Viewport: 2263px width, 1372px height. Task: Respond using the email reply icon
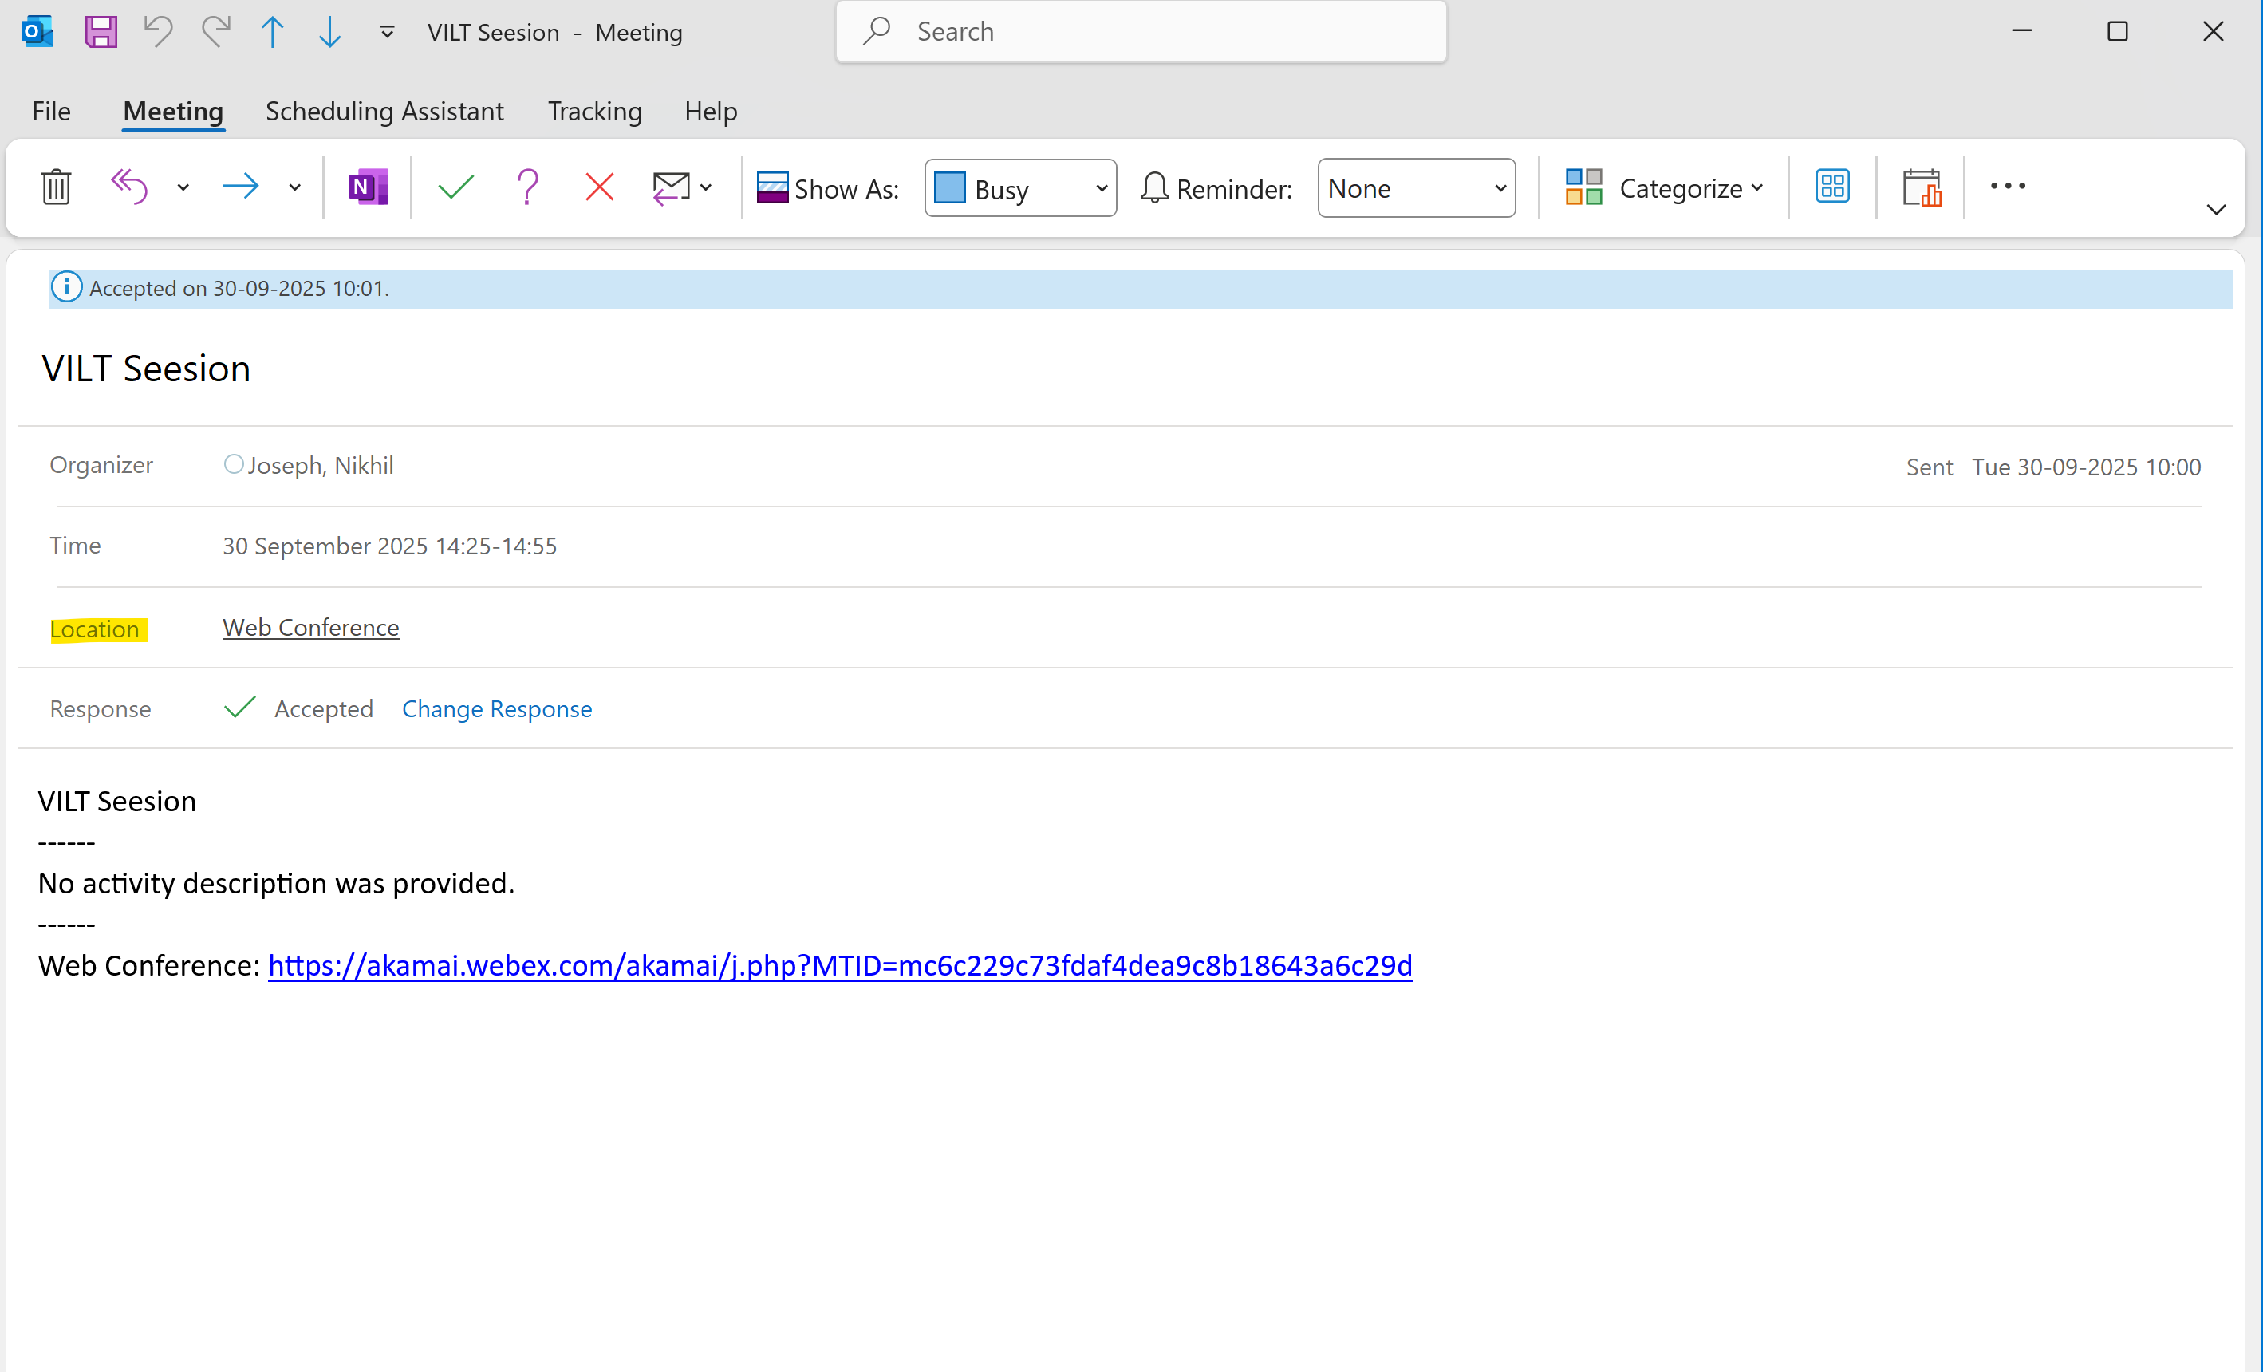coord(673,187)
